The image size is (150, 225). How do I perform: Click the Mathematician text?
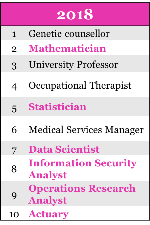click(67, 49)
